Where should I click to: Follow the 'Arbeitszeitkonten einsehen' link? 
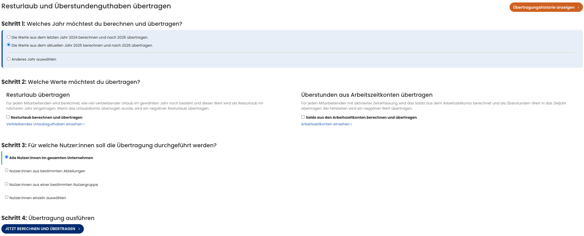tap(325, 124)
